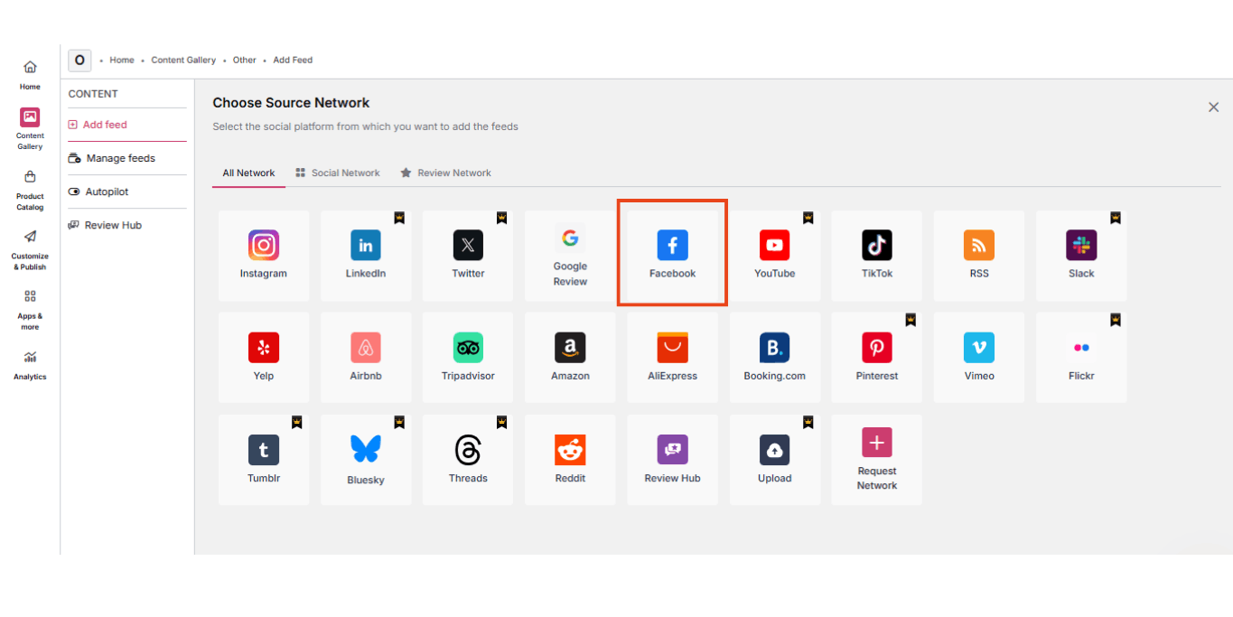This screenshot has width=1233, height=617.
Task: Add an RSS feed source
Action: [979, 256]
